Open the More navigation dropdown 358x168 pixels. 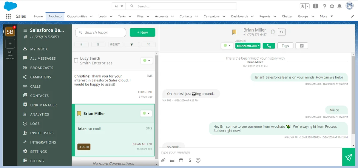[326, 16]
